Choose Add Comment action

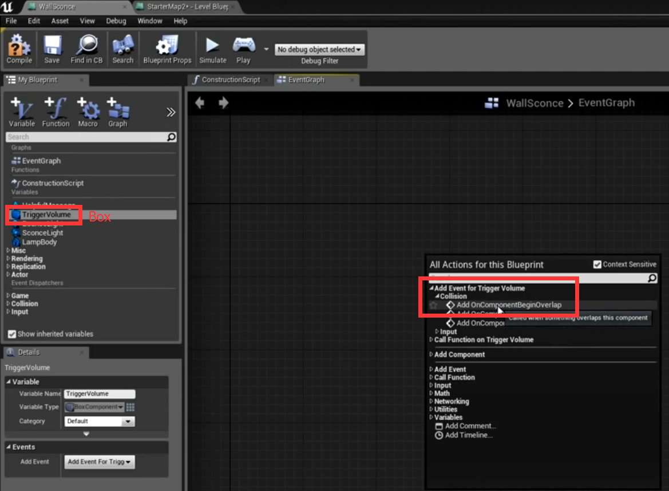click(465, 426)
